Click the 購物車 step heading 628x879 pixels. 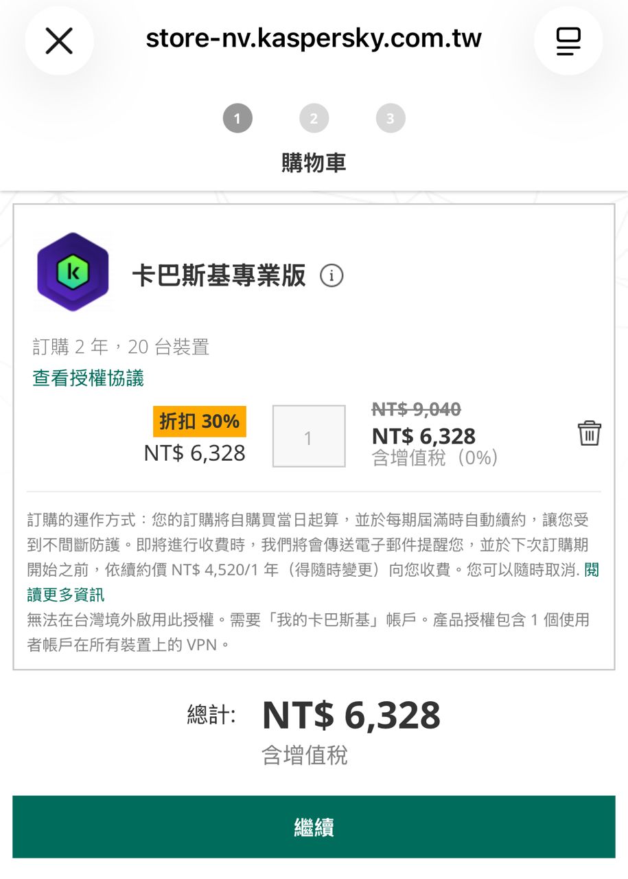pyautogui.click(x=314, y=163)
